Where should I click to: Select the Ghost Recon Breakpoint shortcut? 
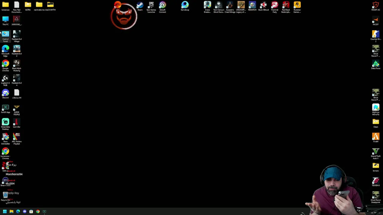tap(376, 197)
